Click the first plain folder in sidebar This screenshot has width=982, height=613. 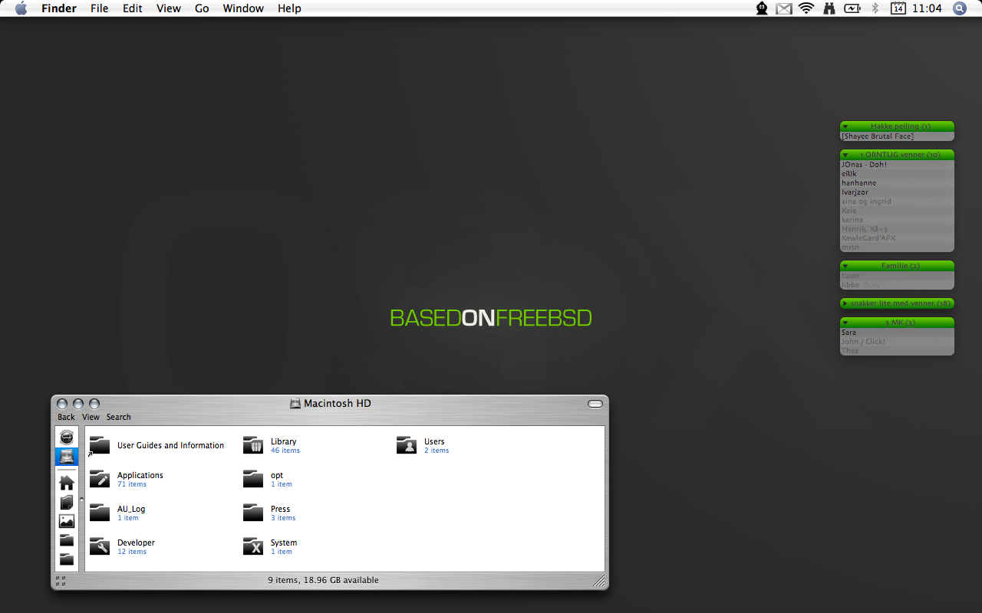[x=67, y=540]
